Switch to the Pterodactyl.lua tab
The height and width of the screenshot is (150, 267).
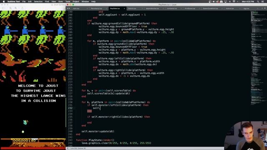96,8
